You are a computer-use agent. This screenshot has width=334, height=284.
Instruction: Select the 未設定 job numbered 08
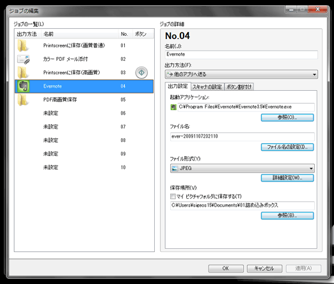84,140
